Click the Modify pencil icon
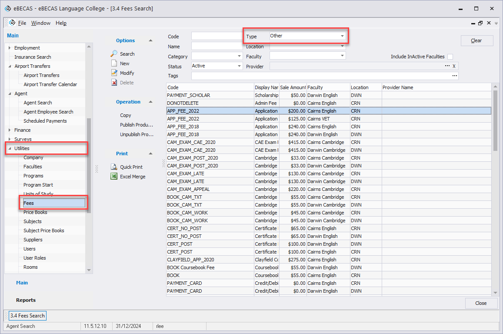Screen dimensions: 503x334 [x=114, y=73]
